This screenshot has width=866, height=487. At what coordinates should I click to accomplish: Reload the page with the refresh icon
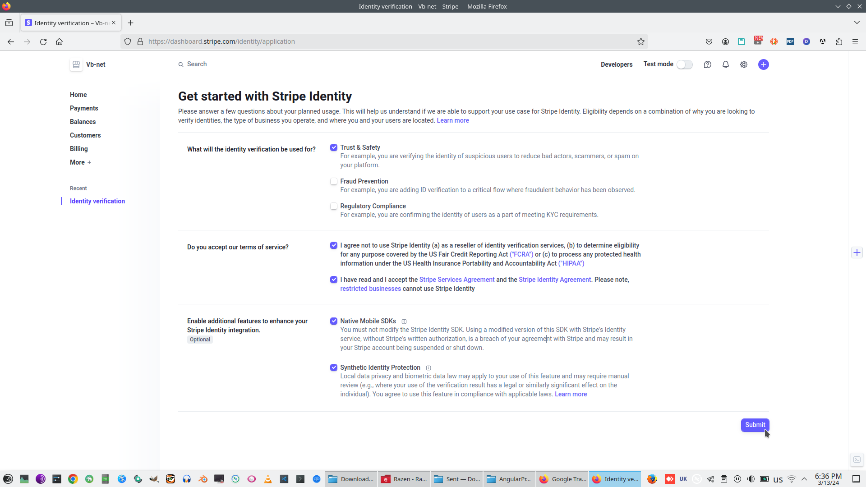tap(43, 41)
